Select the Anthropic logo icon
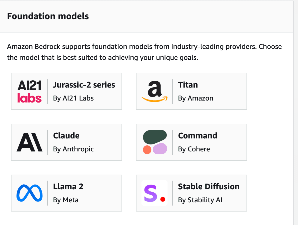 [29, 142]
